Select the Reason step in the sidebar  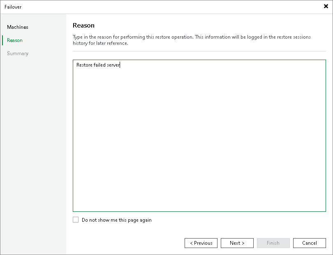click(x=14, y=40)
